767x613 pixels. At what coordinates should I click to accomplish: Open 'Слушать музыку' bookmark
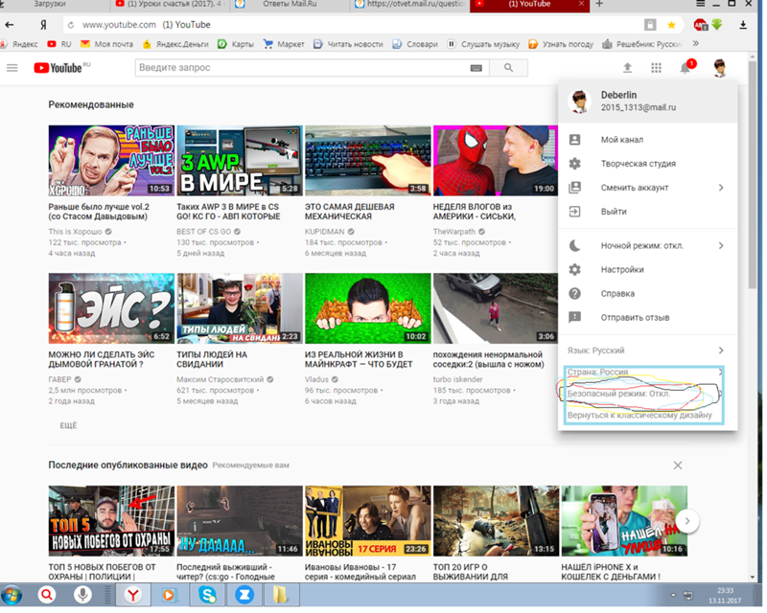pyautogui.click(x=483, y=44)
